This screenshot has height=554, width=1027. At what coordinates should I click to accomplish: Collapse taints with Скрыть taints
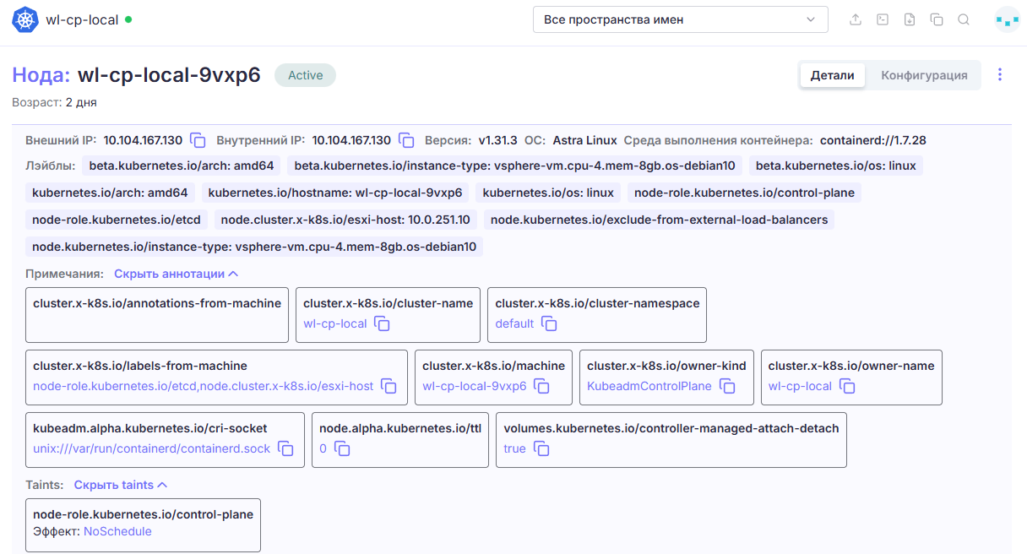click(x=121, y=485)
